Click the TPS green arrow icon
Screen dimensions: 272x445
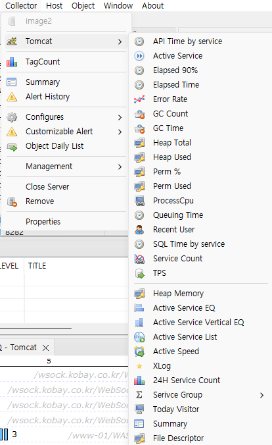pos(140,273)
